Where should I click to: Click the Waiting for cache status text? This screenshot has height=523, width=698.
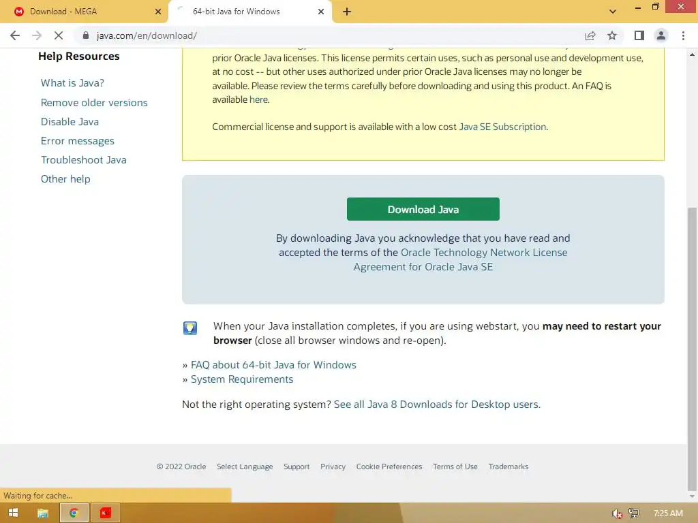tap(38, 496)
